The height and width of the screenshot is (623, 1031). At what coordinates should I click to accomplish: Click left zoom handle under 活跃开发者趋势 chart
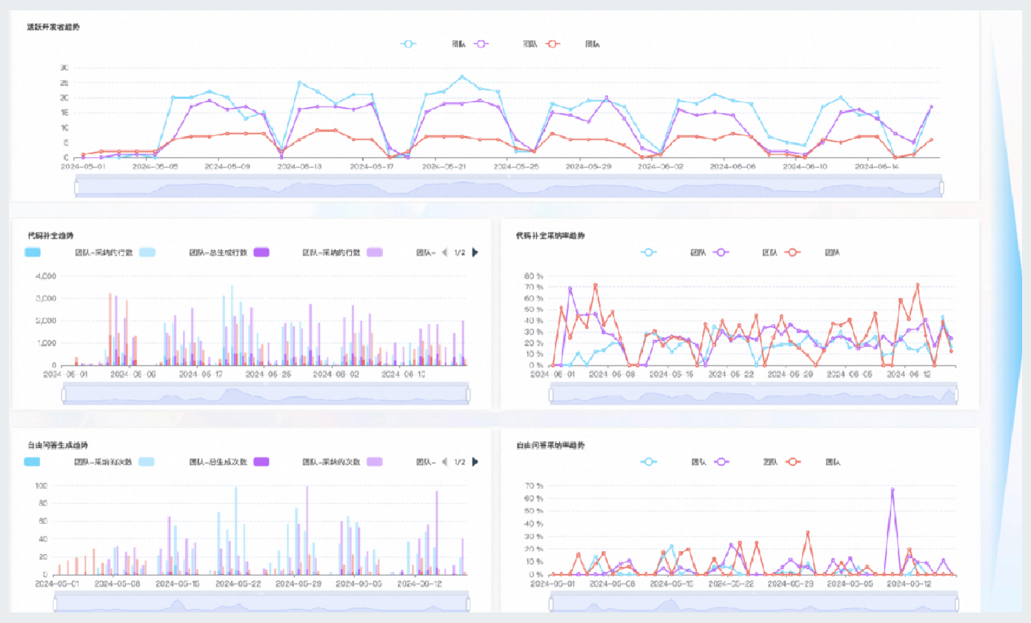(x=77, y=188)
